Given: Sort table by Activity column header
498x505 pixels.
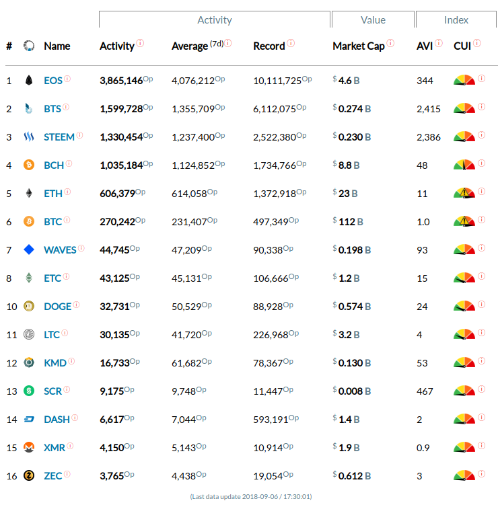Looking at the screenshot, I should click(117, 46).
